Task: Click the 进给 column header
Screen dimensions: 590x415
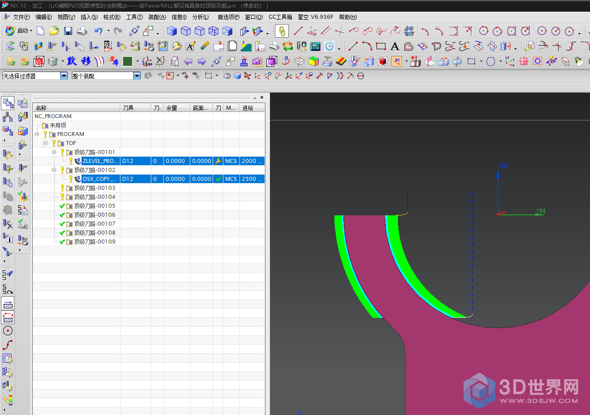Action: click(x=252, y=107)
